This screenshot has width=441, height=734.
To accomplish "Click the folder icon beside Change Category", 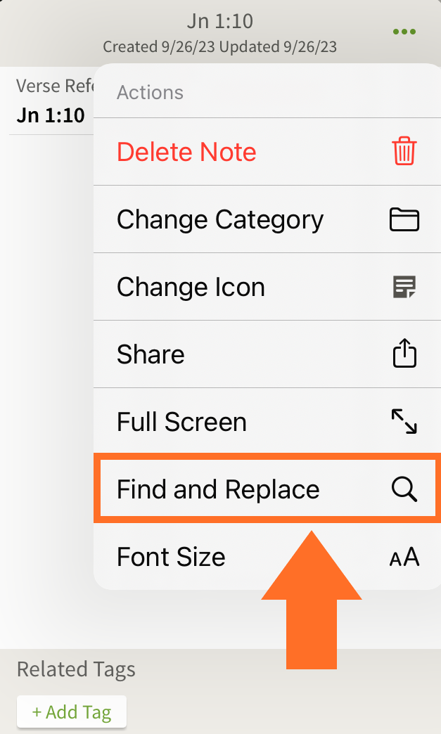I will click(404, 220).
